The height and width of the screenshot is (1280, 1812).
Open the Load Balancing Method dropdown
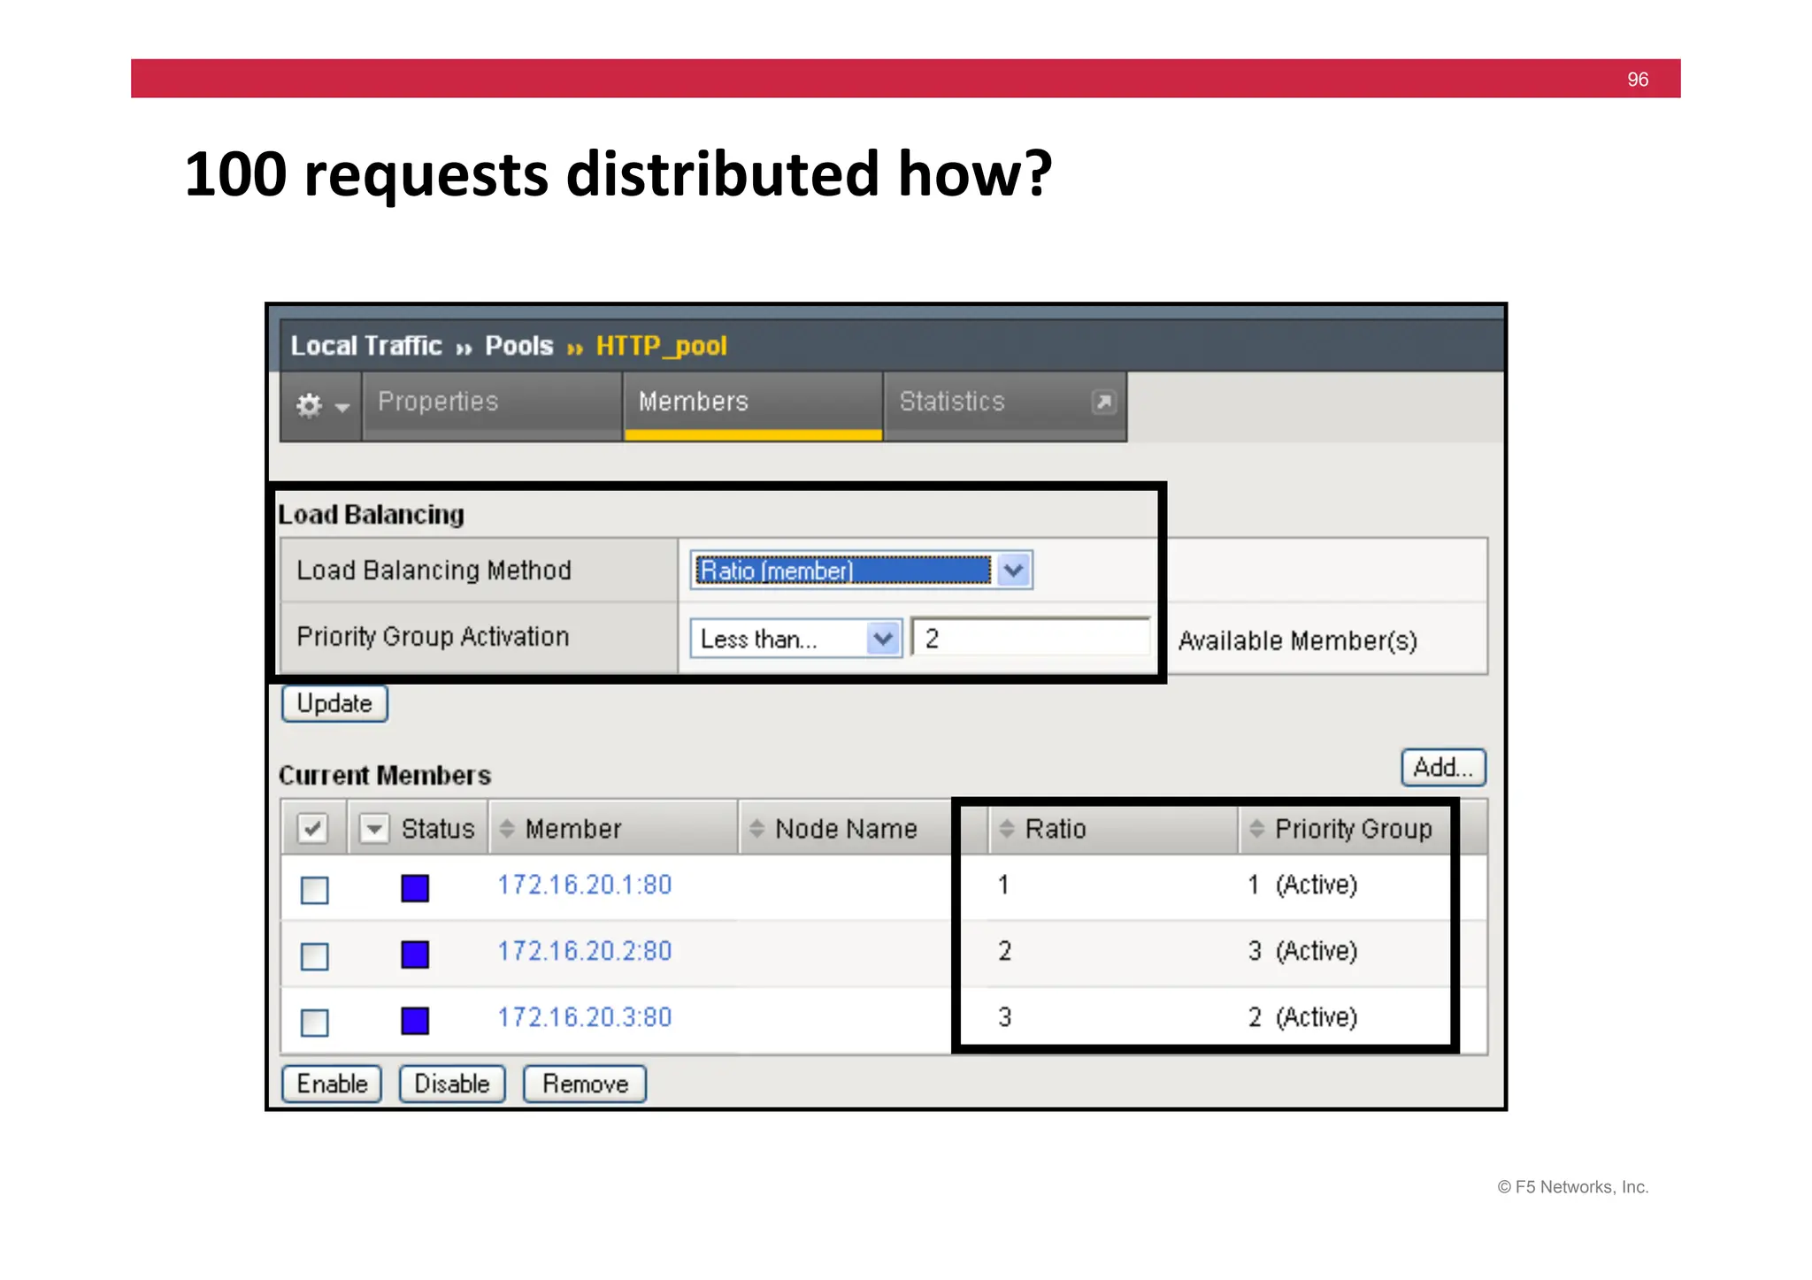862,571
